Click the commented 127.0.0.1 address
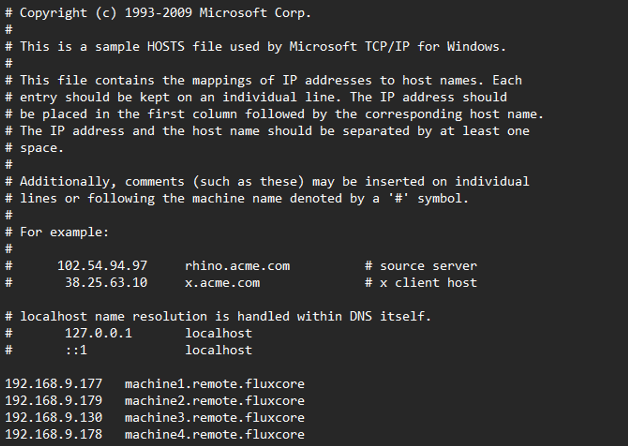Screen dimensions: 628x446 pos(98,333)
